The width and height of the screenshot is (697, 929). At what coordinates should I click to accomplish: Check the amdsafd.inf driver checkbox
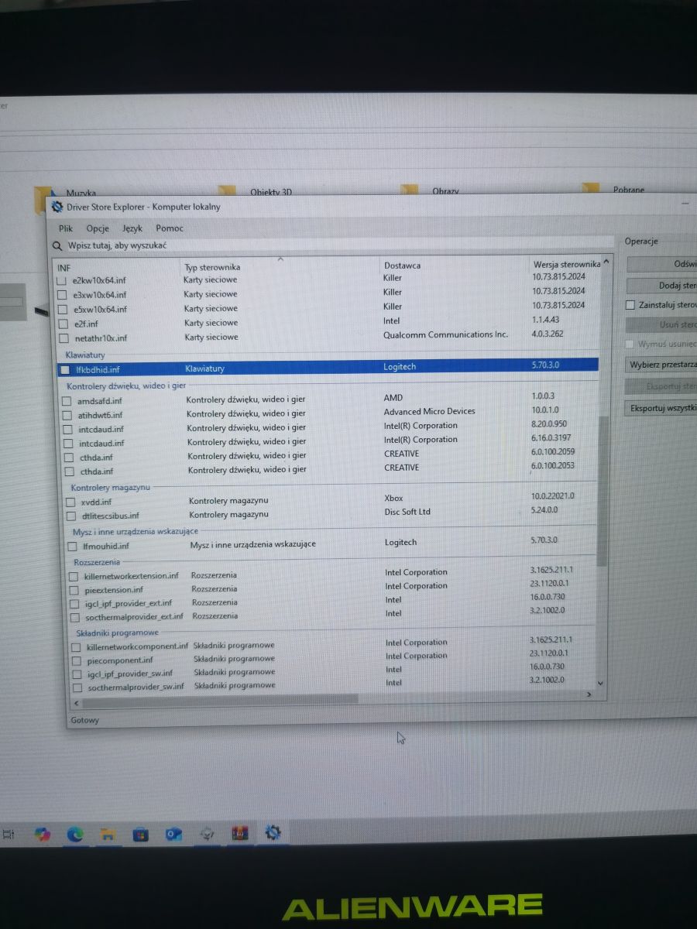pos(67,400)
